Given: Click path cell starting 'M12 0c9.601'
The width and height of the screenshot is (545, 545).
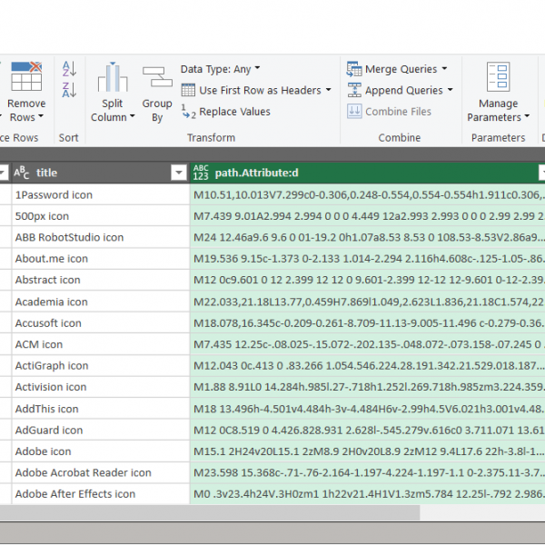Looking at the screenshot, I should click(x=368, y=280).
